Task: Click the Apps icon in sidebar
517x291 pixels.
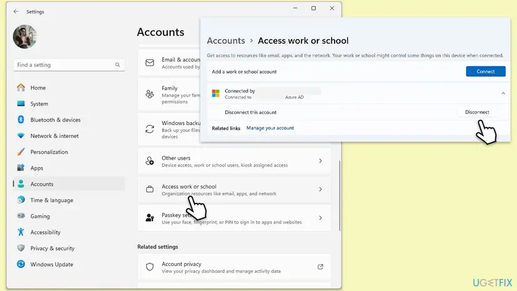Action: pos(21,167)
